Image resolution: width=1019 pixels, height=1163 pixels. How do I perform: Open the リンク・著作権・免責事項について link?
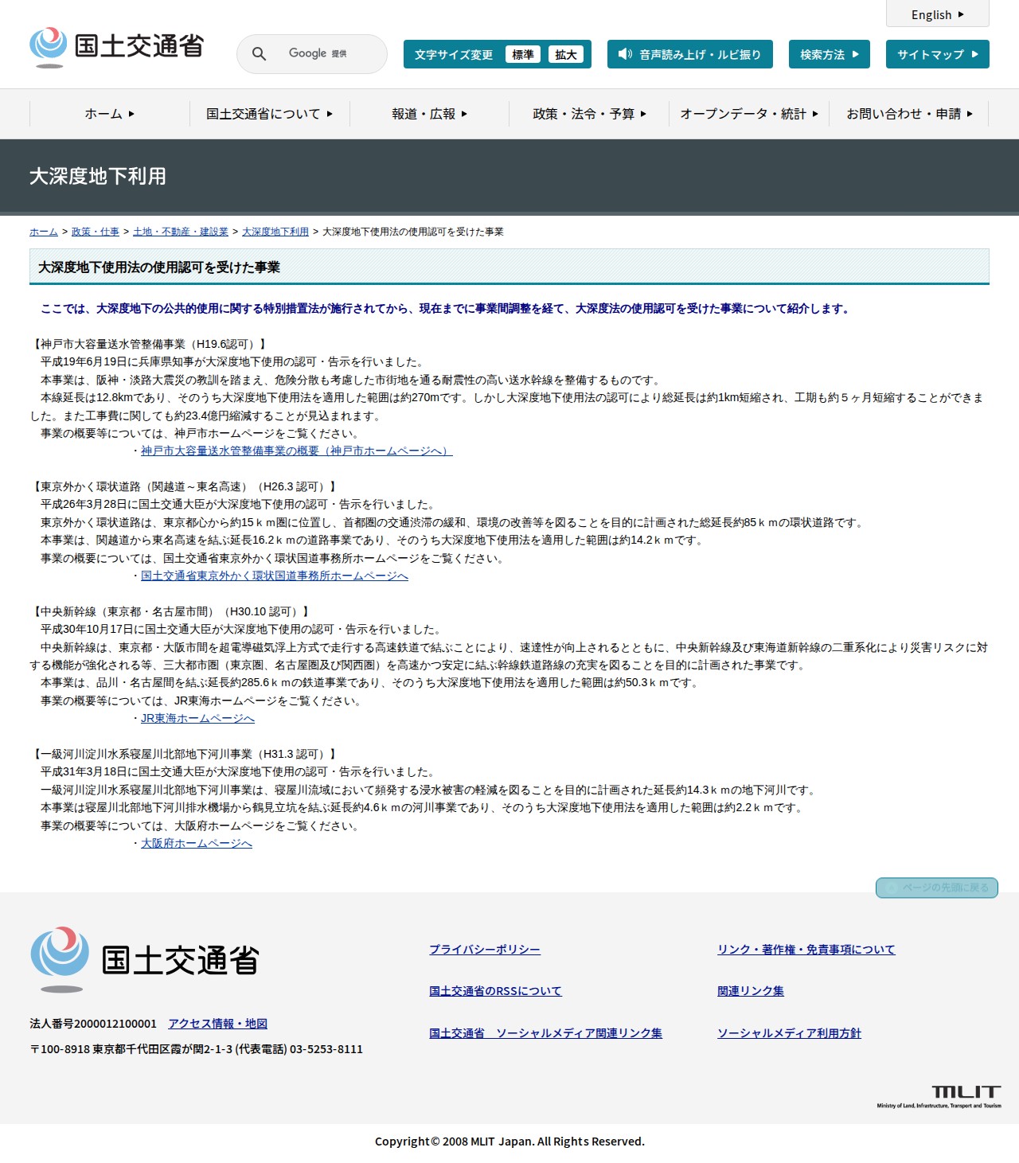tap(806, 950)
